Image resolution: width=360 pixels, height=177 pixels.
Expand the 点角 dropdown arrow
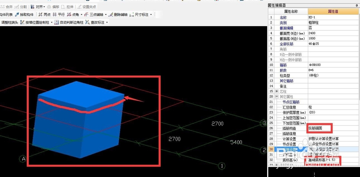[x=81, y=15]
